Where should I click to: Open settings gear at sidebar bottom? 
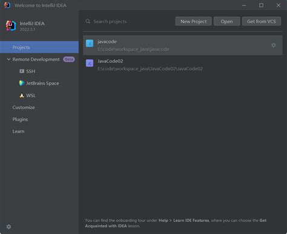pos(8,227)
